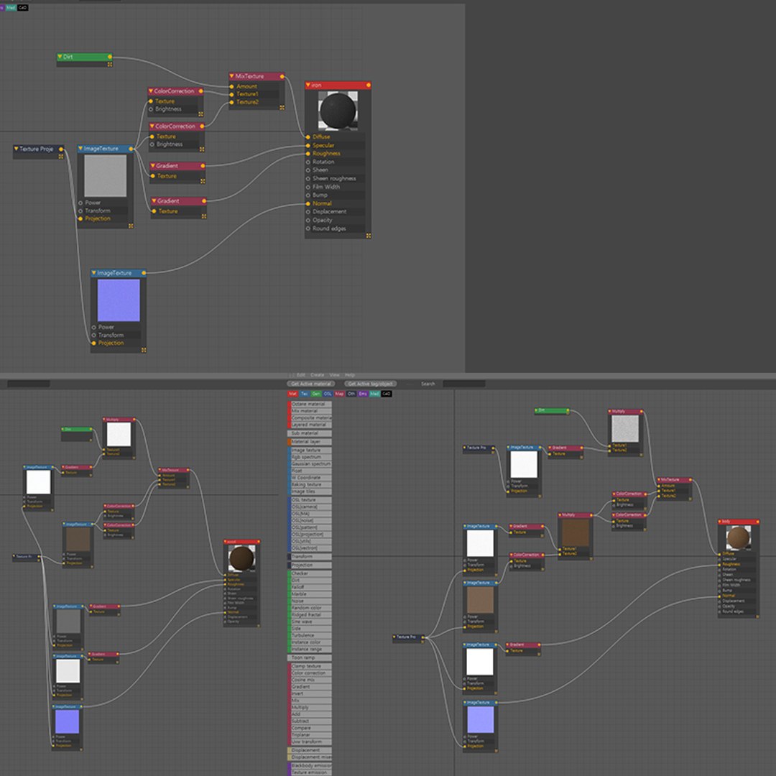Toggle the OSL node filter tag
The height and width of the screenshot is (776, 776).
click(x=328, y=394)
